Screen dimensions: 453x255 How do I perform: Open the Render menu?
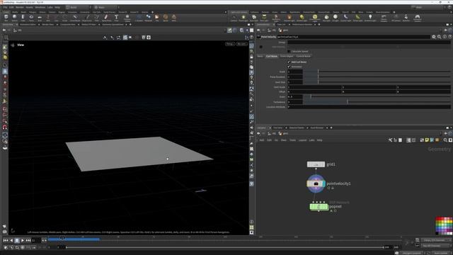[x=20, y=7]
